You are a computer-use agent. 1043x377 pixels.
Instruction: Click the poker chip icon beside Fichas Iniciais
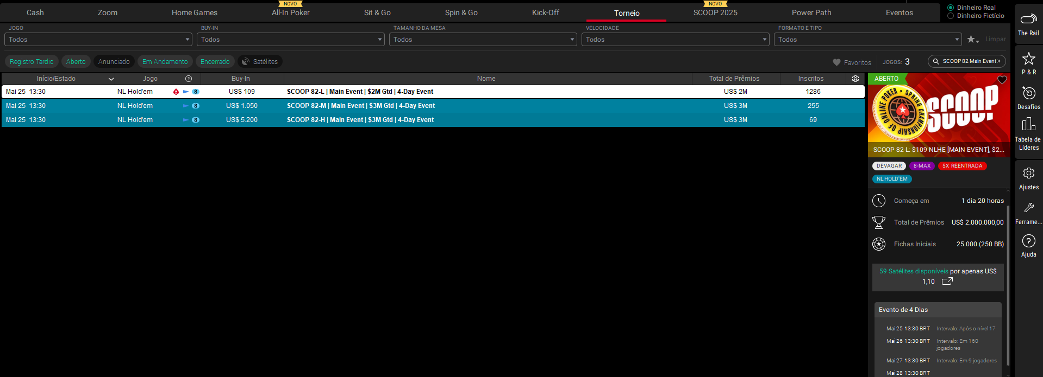879,244
